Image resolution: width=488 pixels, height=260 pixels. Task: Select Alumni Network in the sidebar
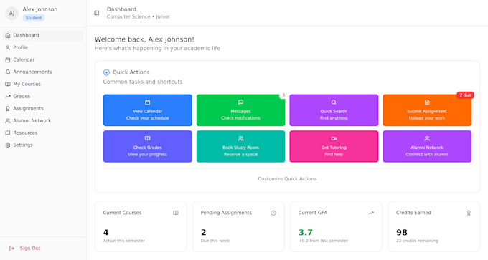(x=43, y=120)
